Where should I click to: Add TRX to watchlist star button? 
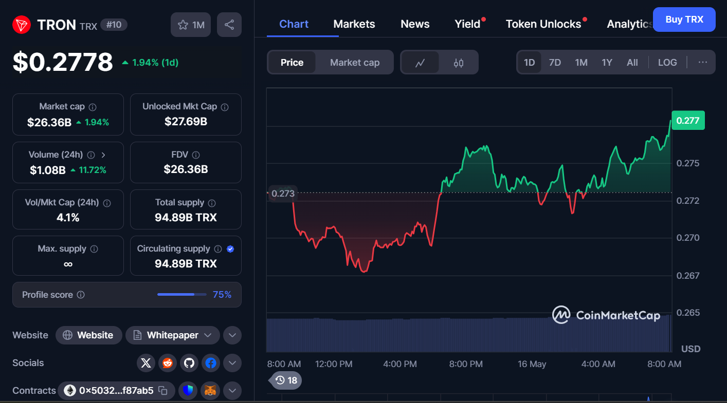[191, 25]
